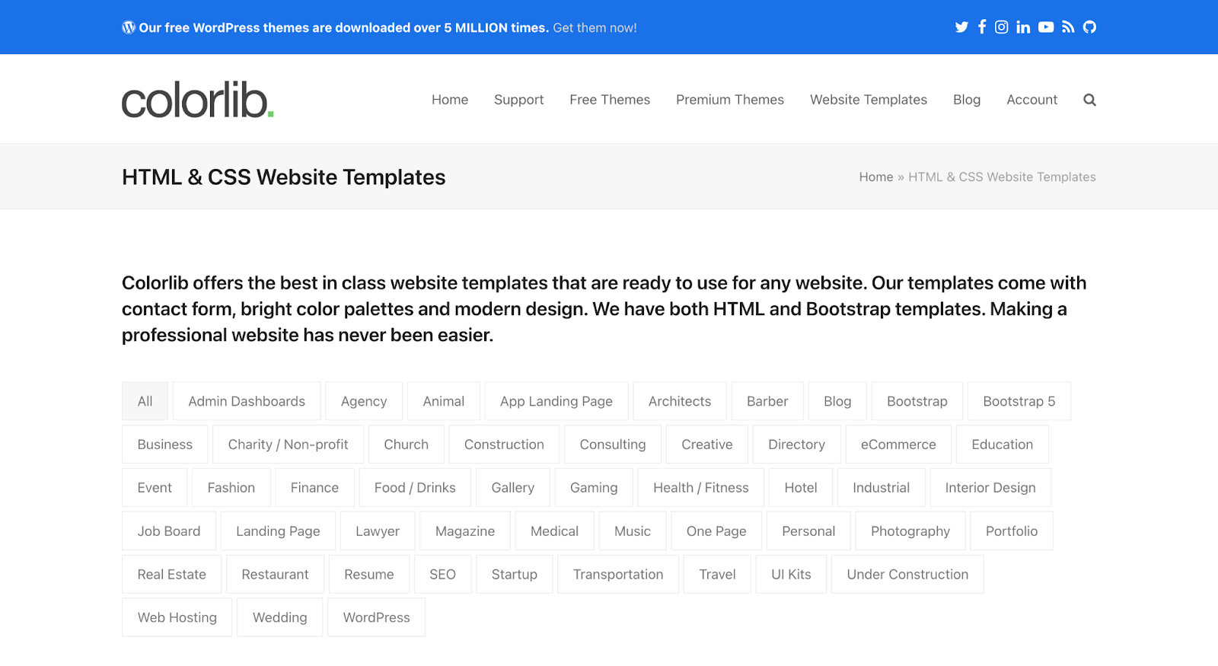Filter by Music category
Viewport: 1218px width, 666px height.
coord(633,531)
